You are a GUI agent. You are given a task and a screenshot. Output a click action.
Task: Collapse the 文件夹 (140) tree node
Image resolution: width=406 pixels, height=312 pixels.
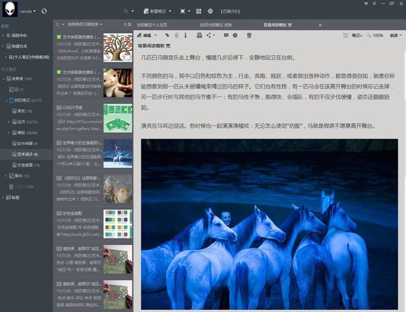3,78
